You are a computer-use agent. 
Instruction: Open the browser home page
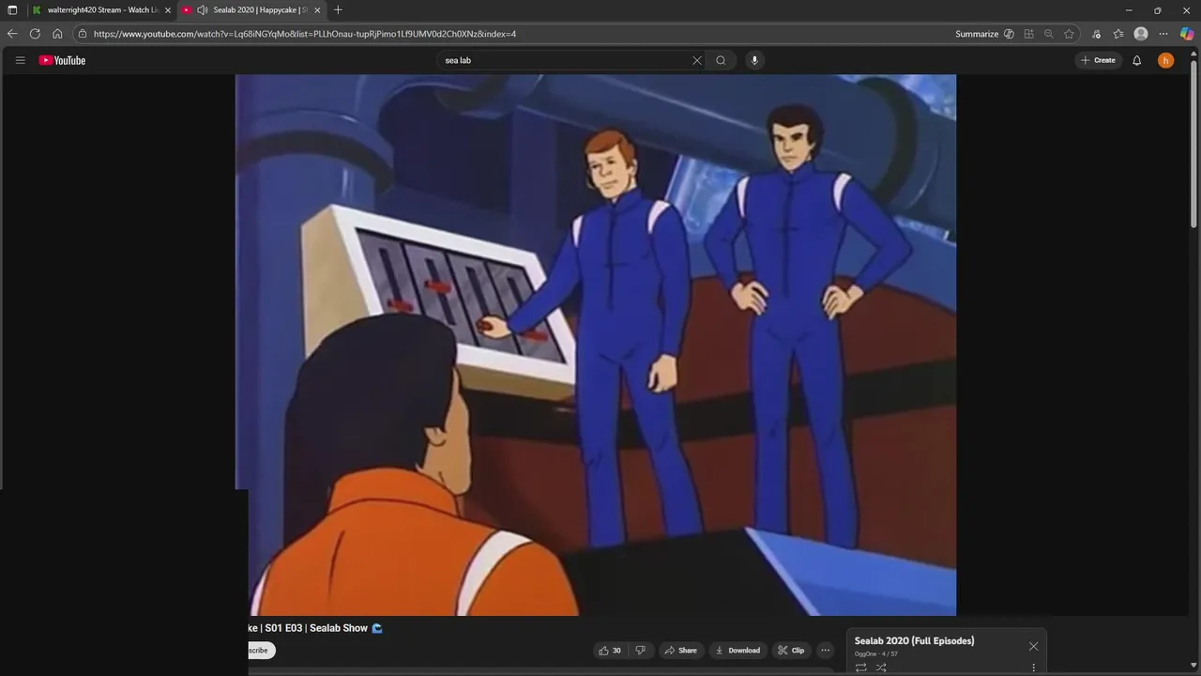(x=57, y=34)
